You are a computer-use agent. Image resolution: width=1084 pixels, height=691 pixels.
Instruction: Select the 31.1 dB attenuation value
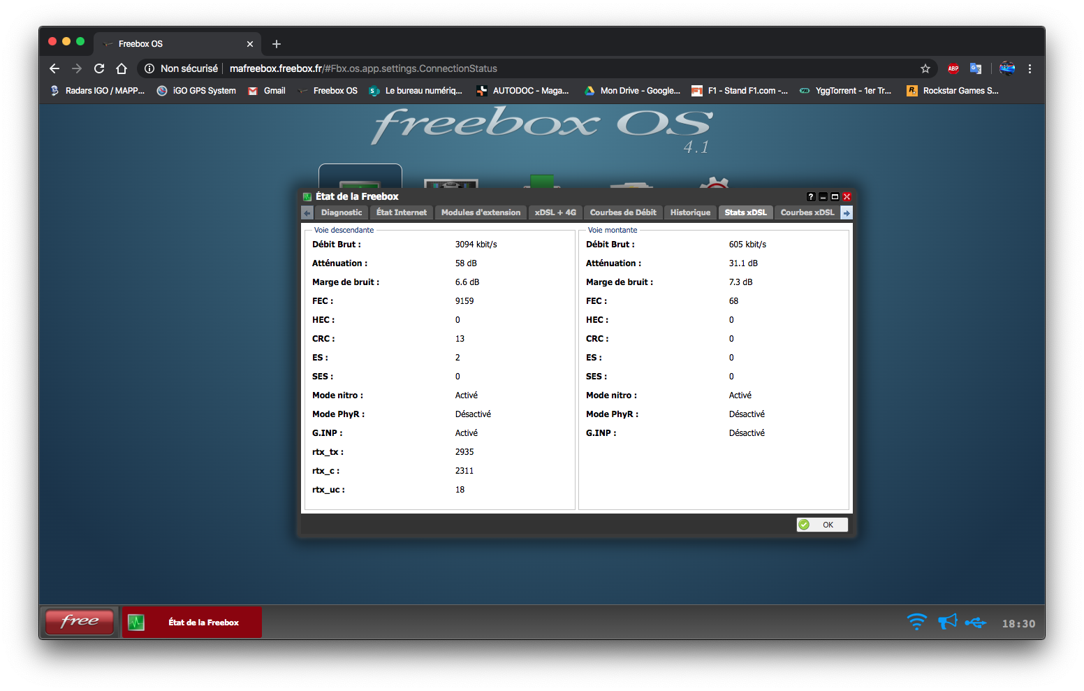[743, 263]
